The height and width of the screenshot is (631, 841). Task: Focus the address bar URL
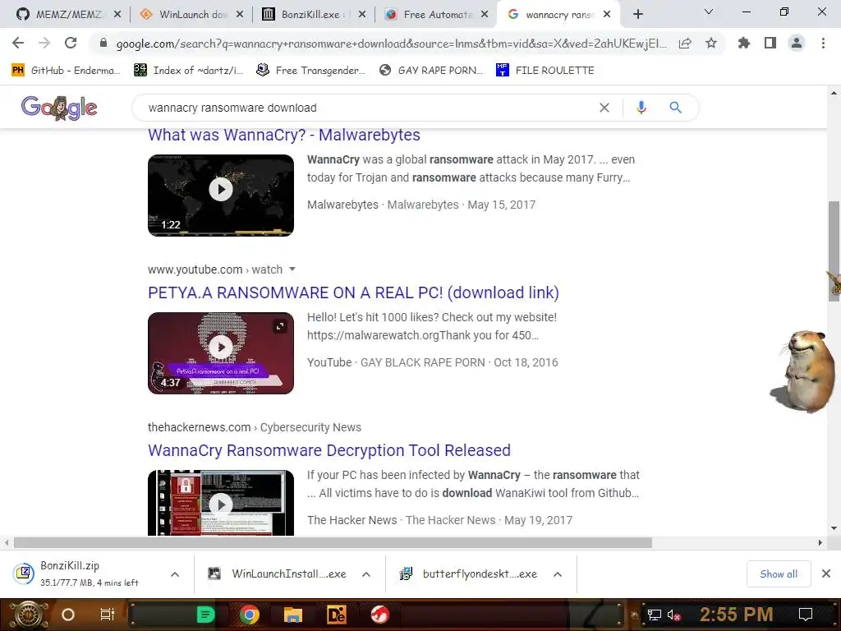391,44
